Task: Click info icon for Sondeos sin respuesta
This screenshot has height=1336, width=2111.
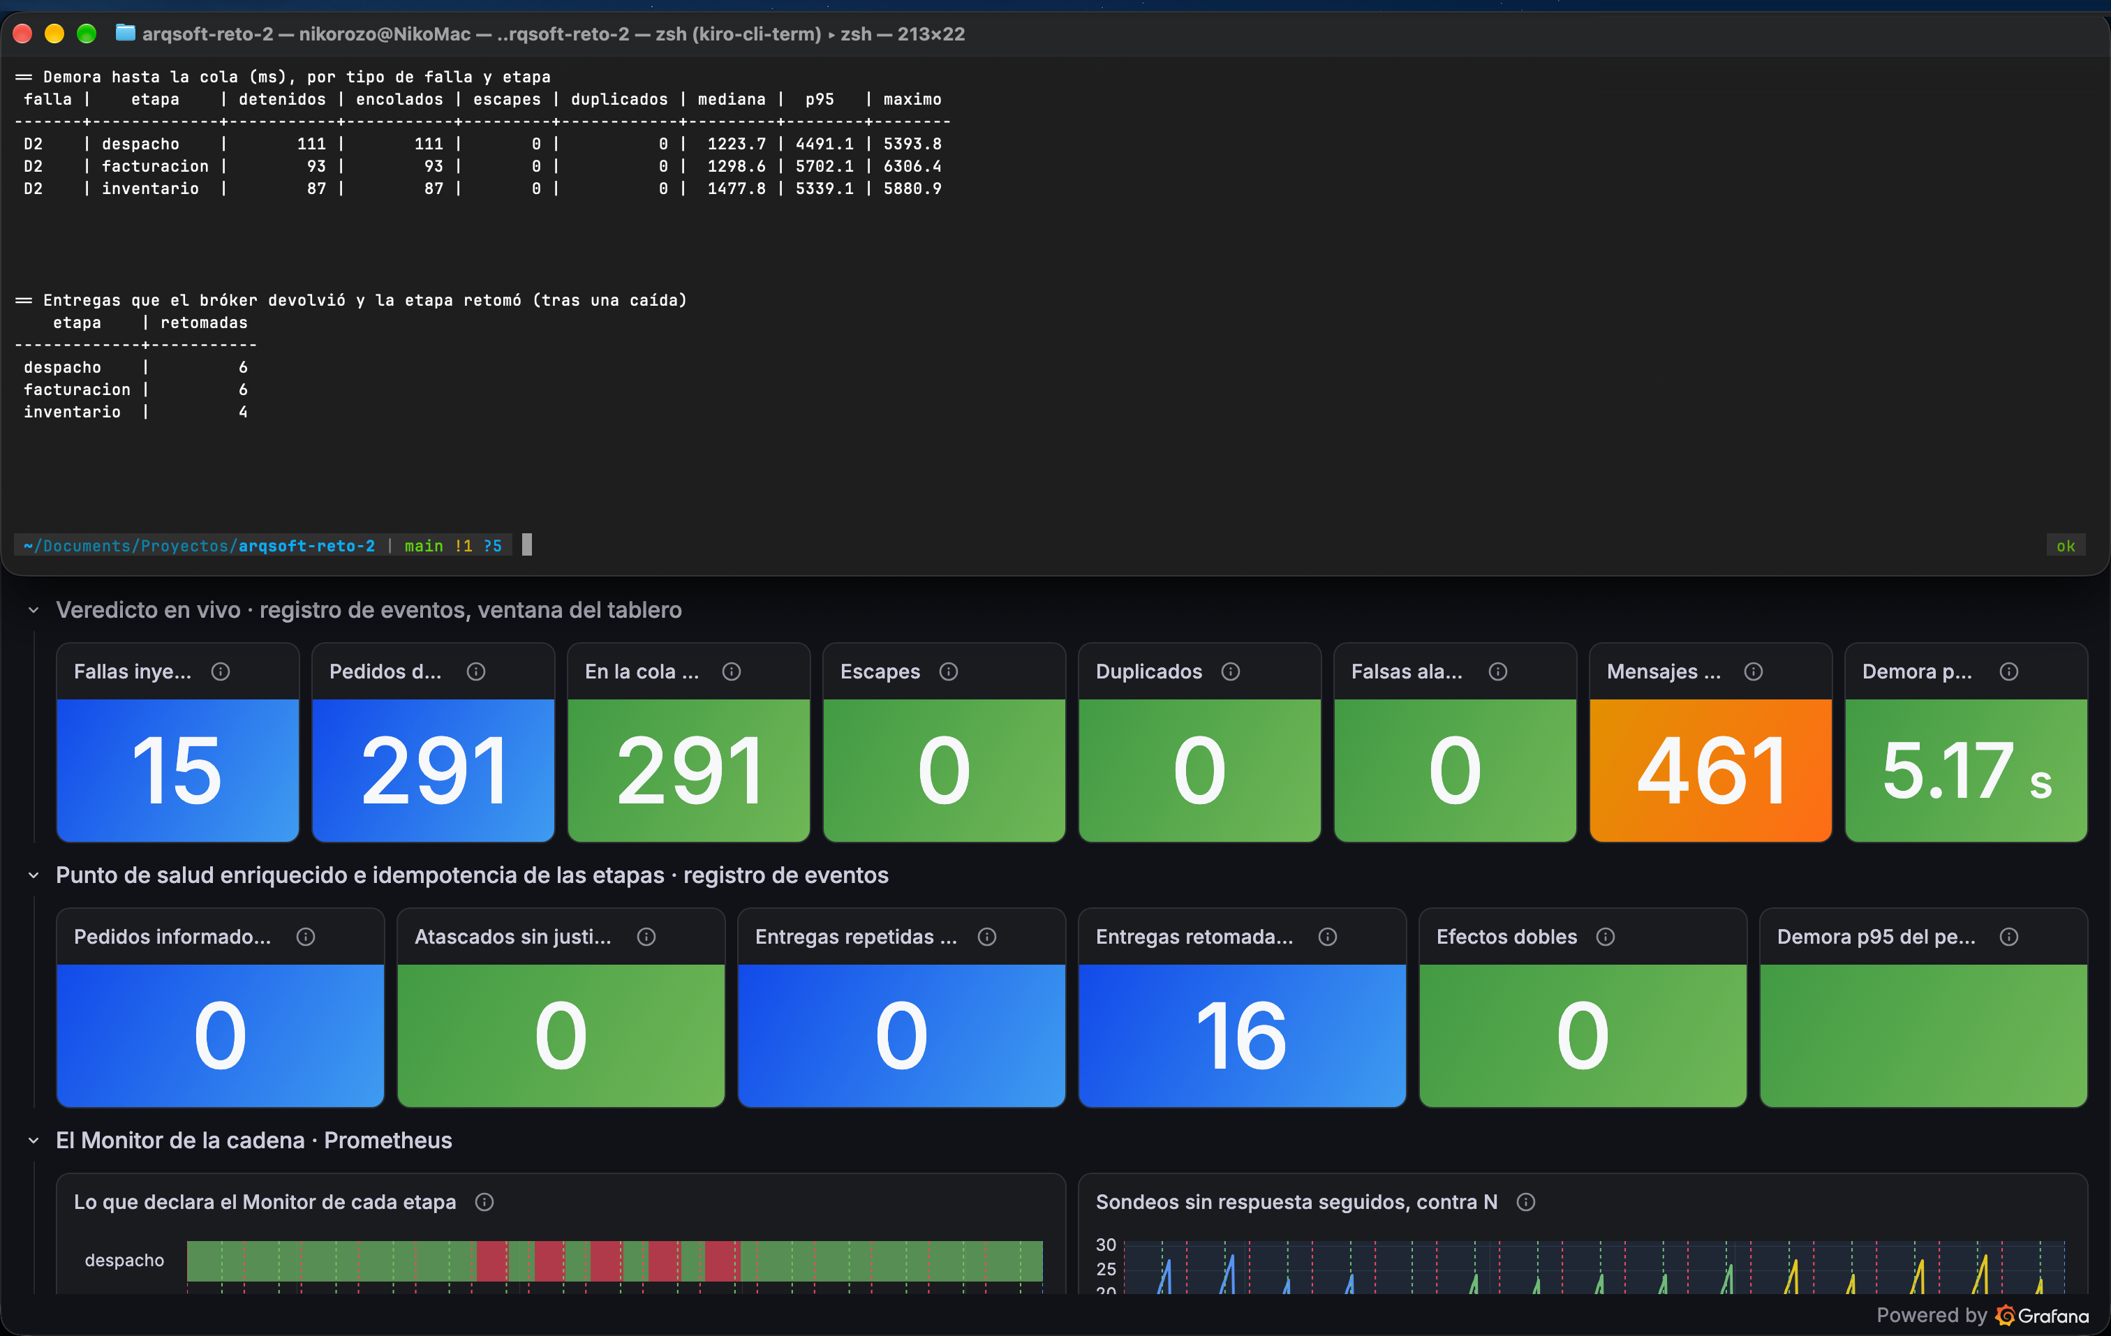Action: point(1525,1202)
